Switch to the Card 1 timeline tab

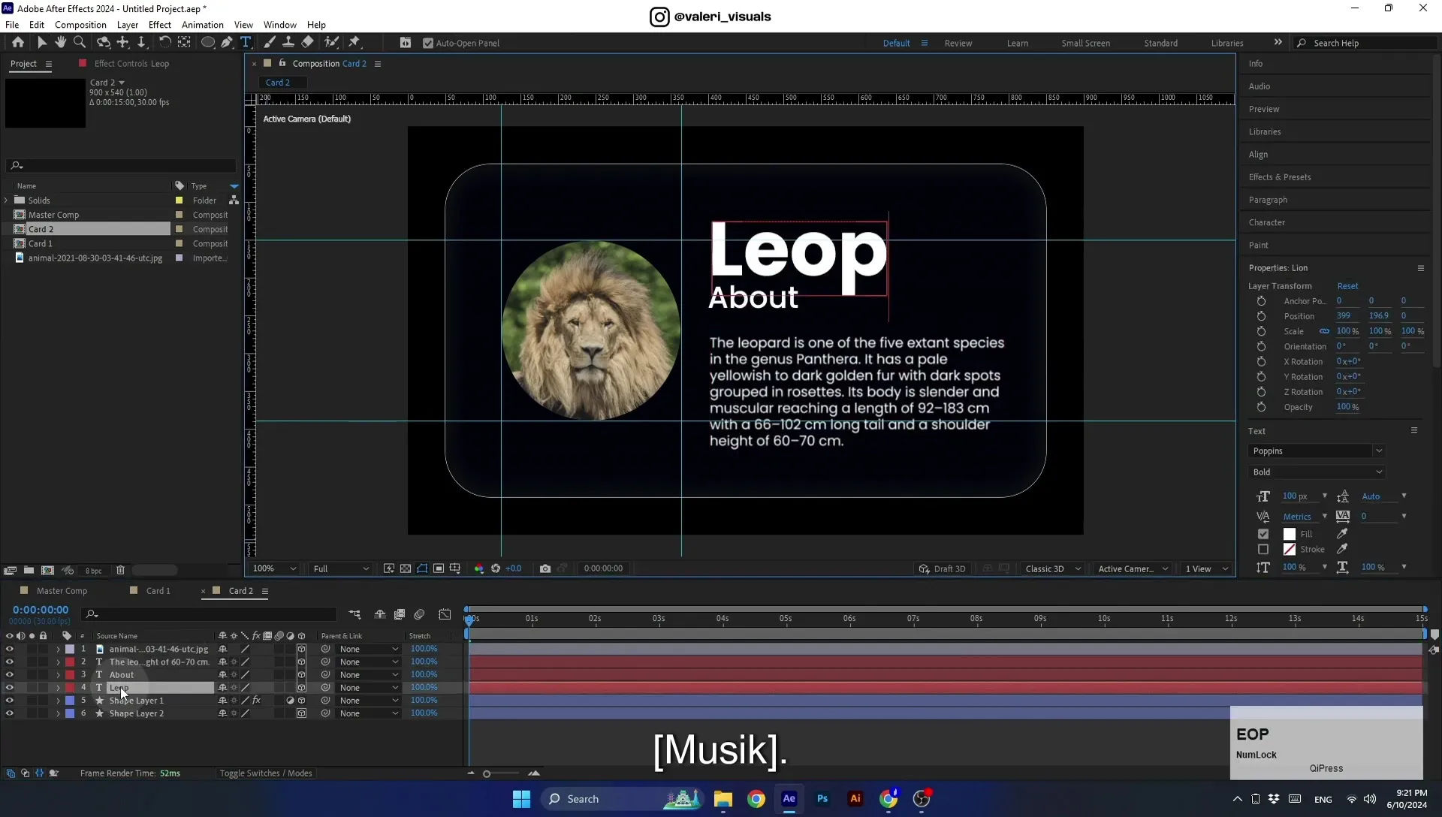pyautogui.click(x=158, y=591)
